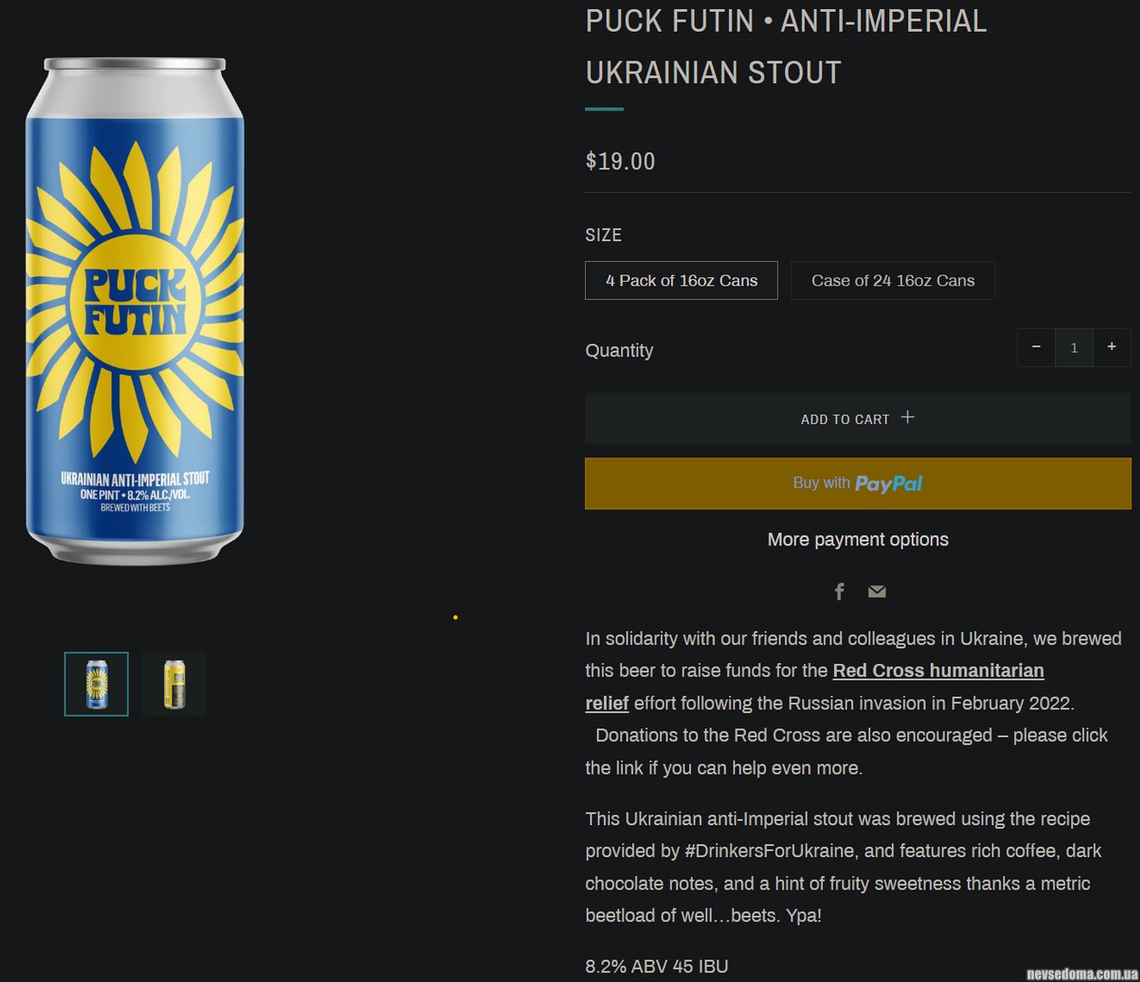This screenshot has width=1140, height=982.
Task: Click the SIZE option label
Action: (x=603, y=236)
